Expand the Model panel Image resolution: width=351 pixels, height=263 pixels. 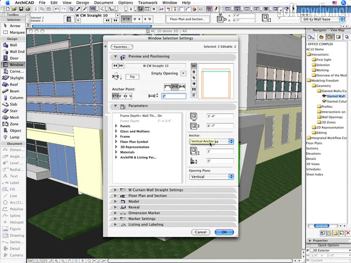(x=116, y=202)
